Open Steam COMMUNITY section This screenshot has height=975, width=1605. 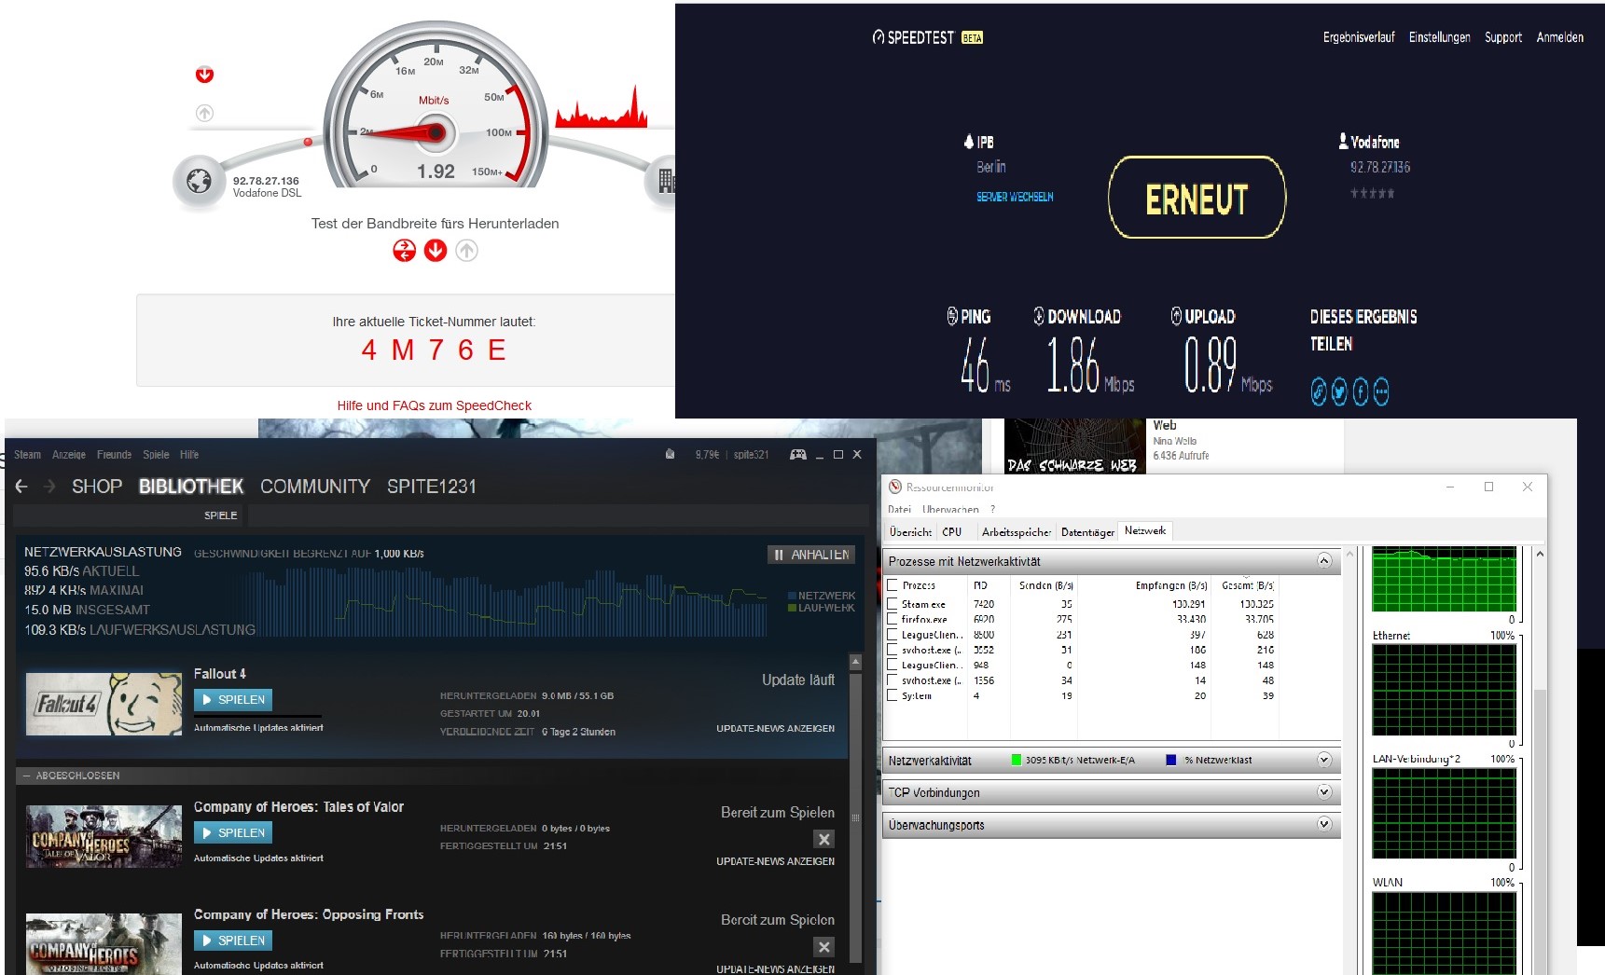(315, 486)
